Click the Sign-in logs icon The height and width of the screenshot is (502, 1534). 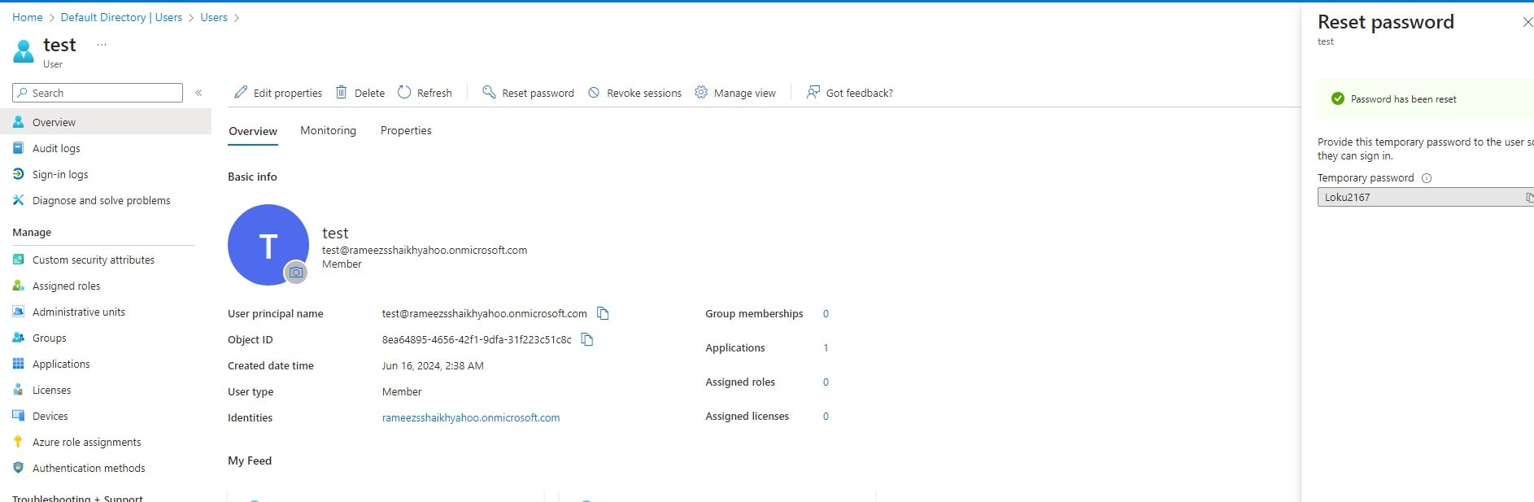[x=18, y=174]
